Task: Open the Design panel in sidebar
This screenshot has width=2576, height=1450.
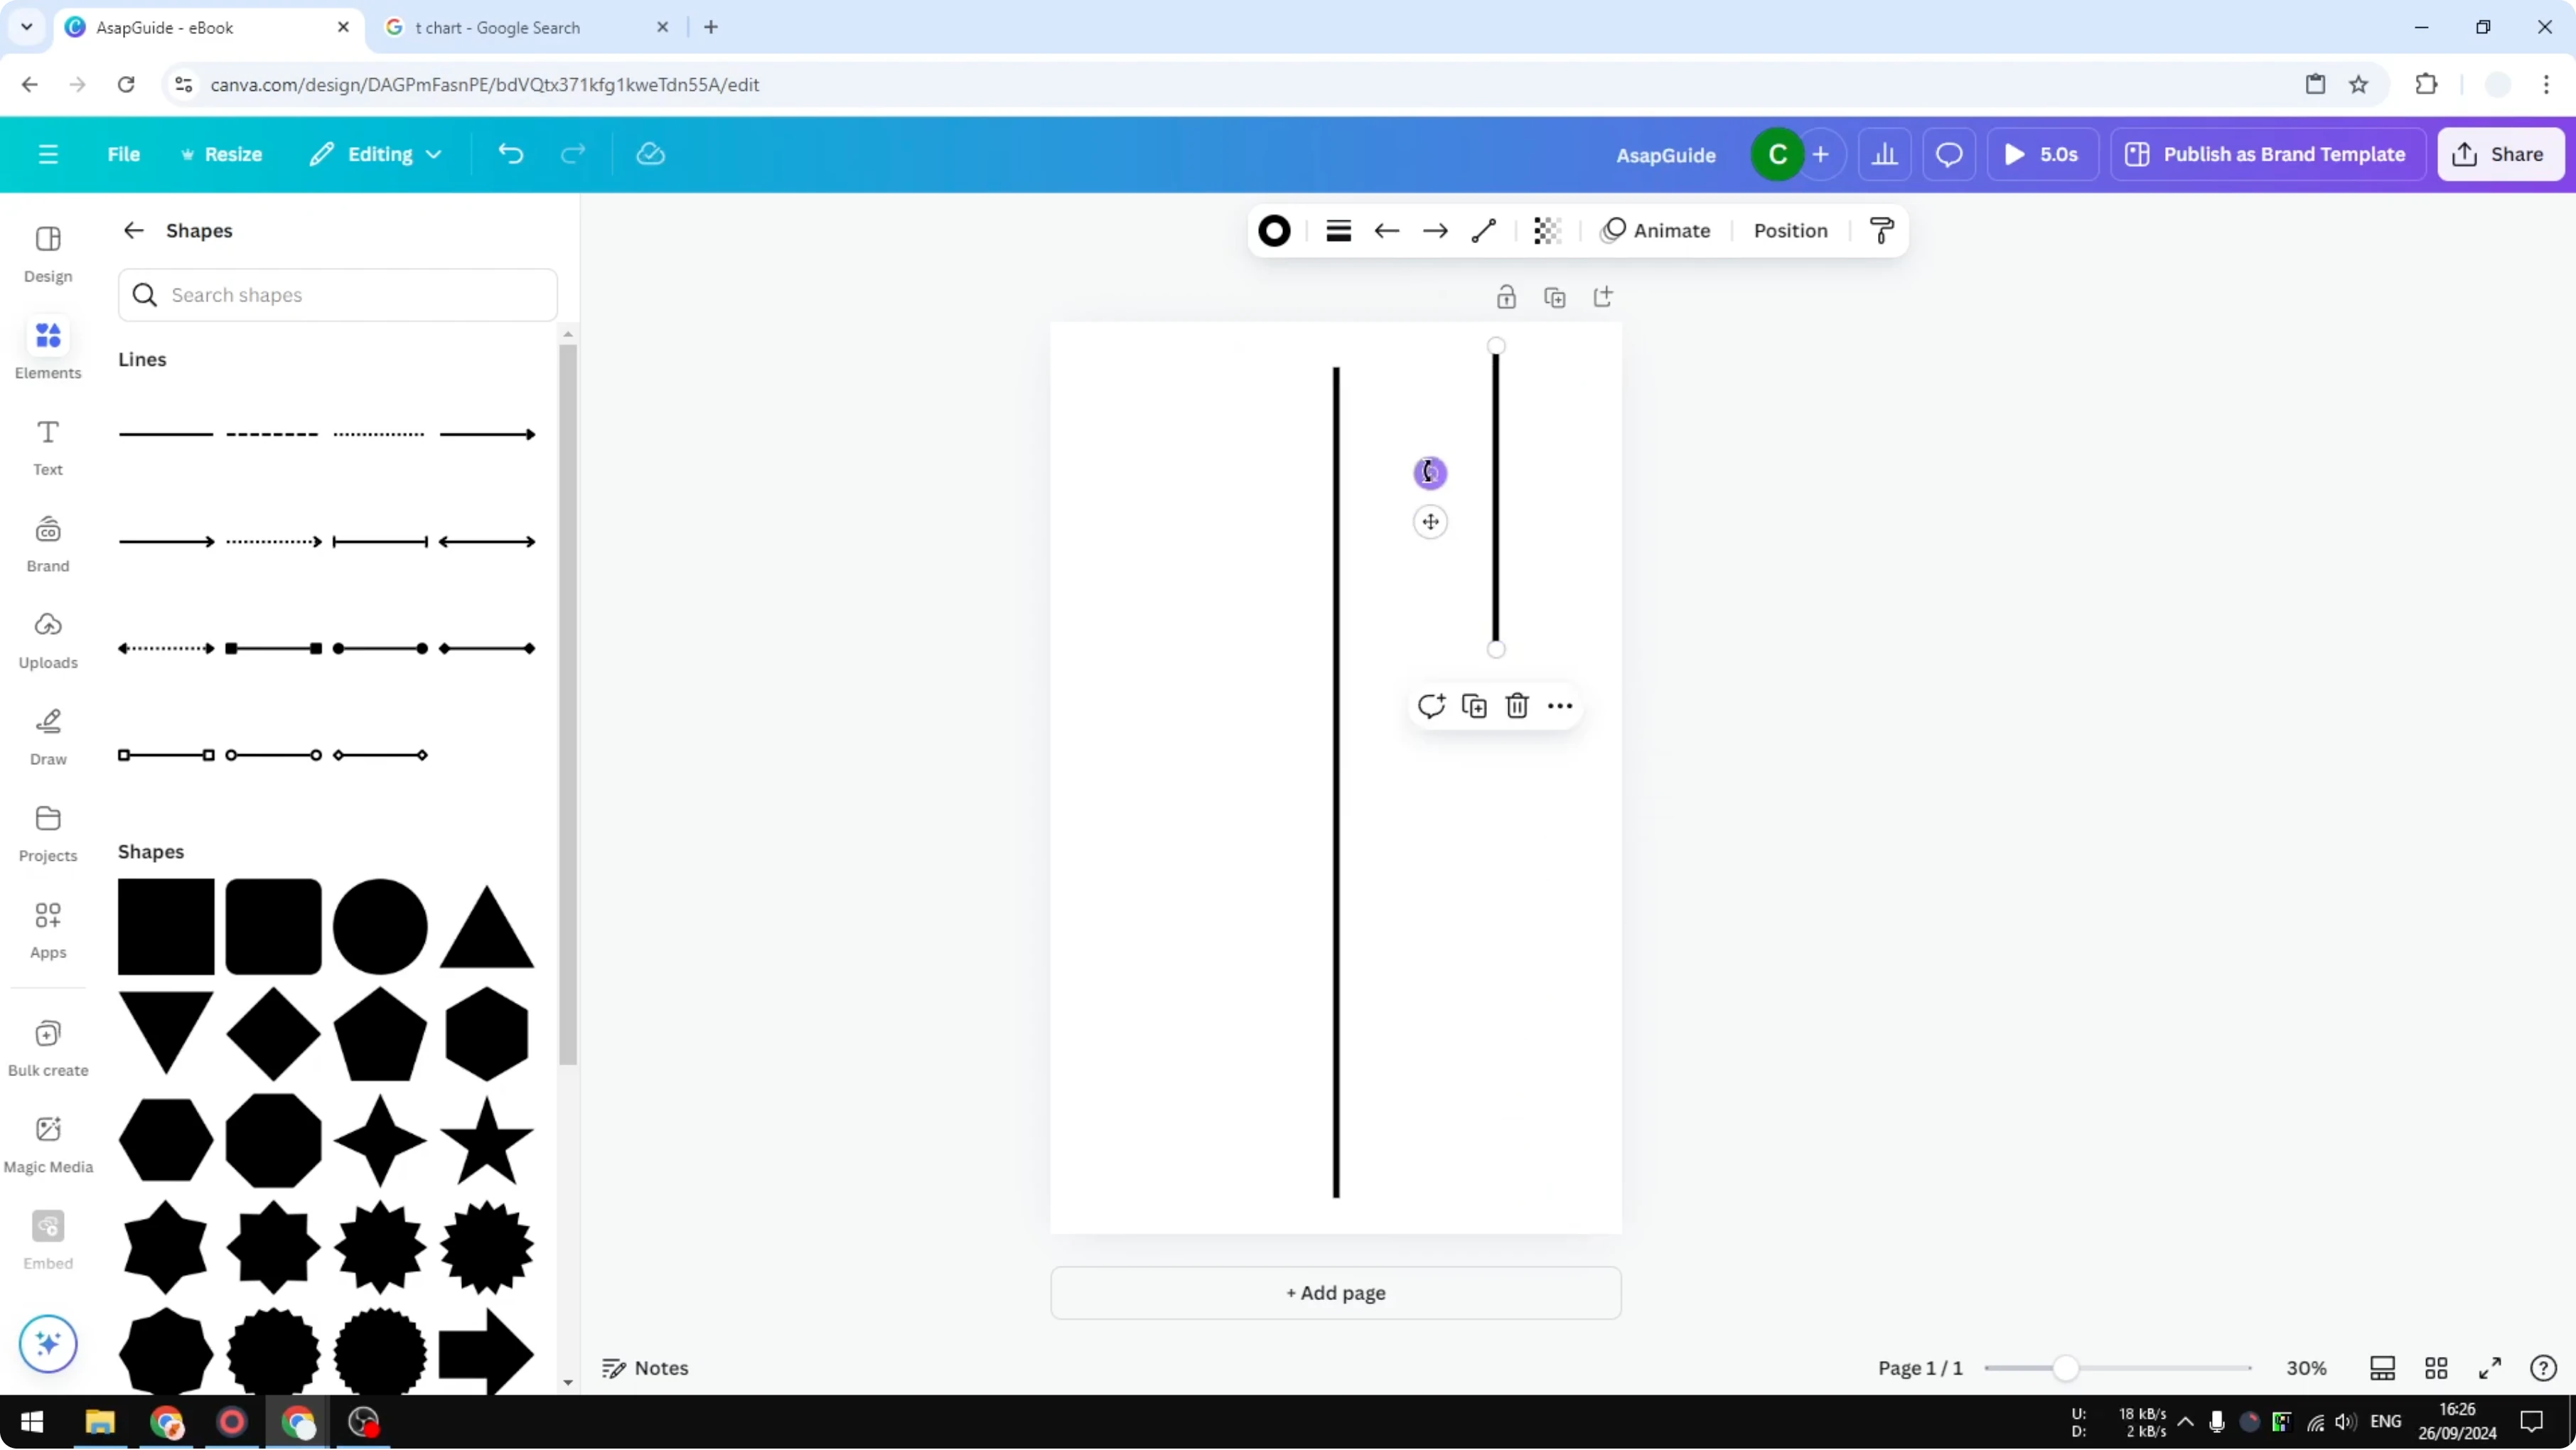Action: [x=48, y=254]
